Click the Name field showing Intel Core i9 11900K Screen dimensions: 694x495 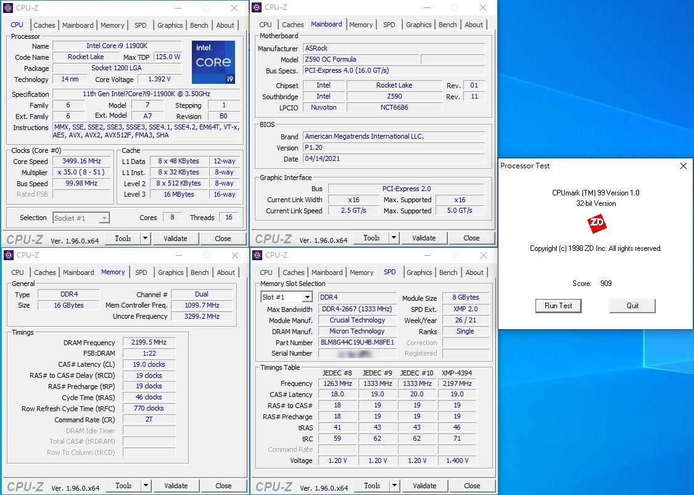tap(117, 46)
